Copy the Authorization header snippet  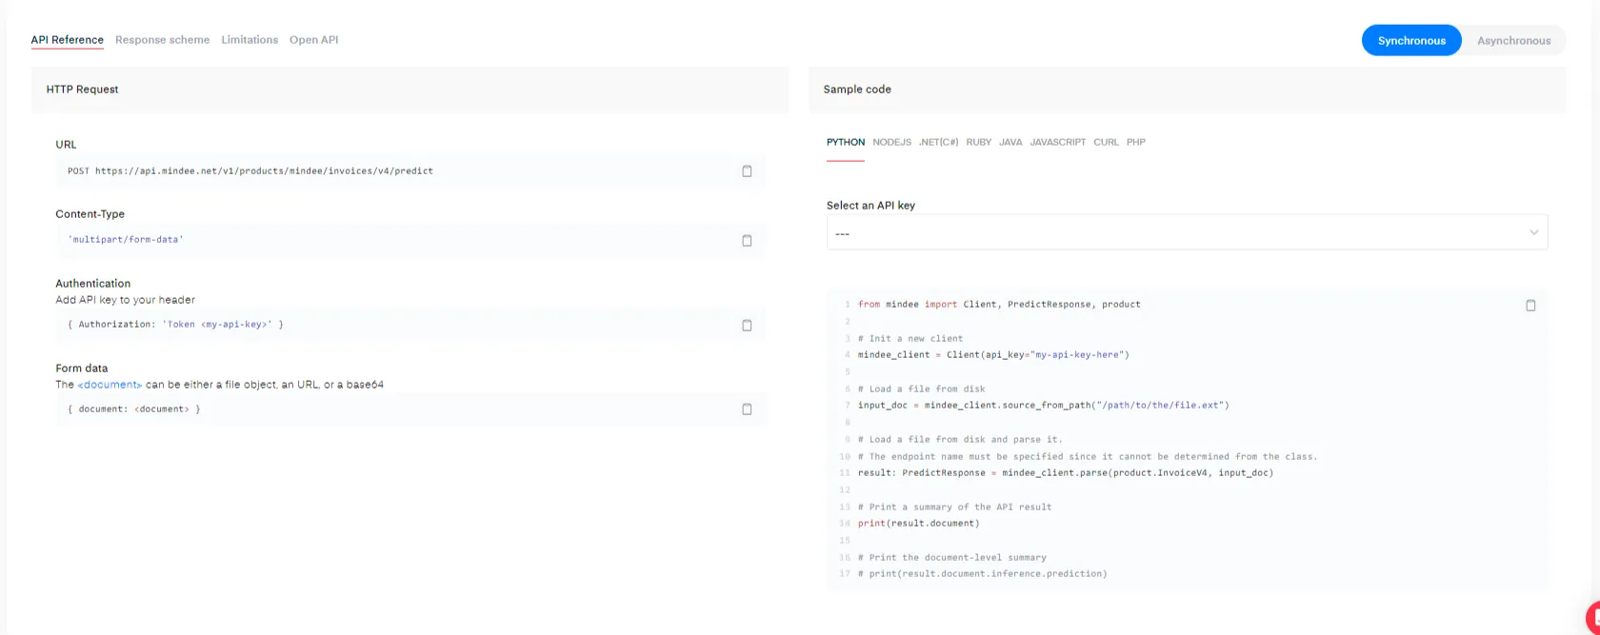pyautogui.click(x=747, y=326)
